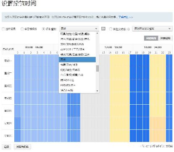The image size is (174, 152).
Task: Open the 了解详情 link in the info banner
Action: tap(123, 17)
